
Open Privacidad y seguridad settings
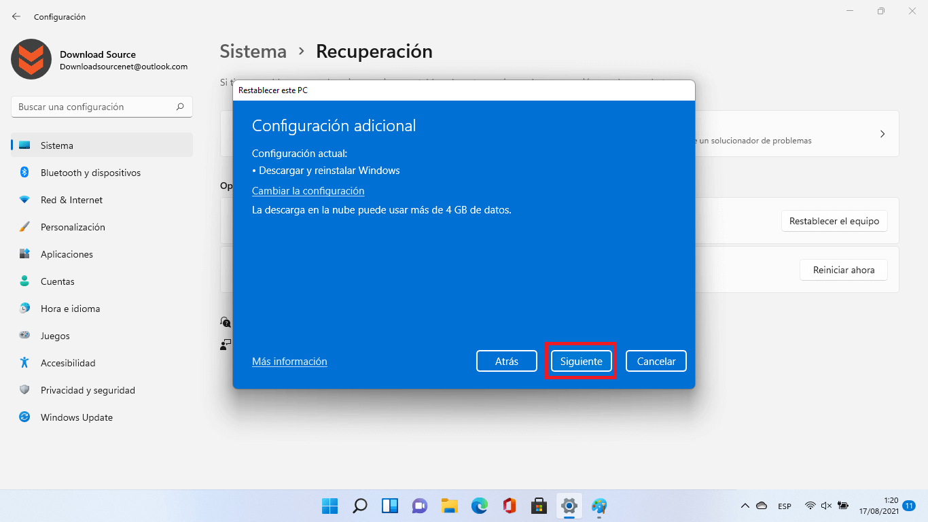point(102,390)
